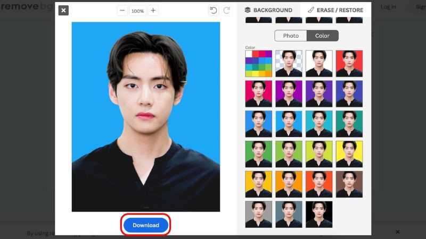The image size is (426, 239).
Task: Apply the light sky blue background
Action: pyautogui.click(x=289, y=124)
